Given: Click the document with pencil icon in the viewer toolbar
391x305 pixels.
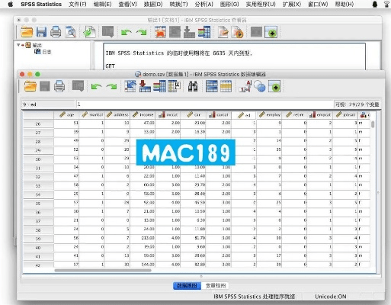Looking at the screenshot, I should point(223,32).
